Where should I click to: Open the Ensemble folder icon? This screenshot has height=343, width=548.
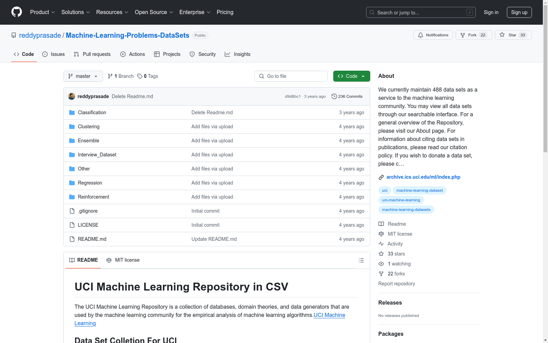[72, 141]
